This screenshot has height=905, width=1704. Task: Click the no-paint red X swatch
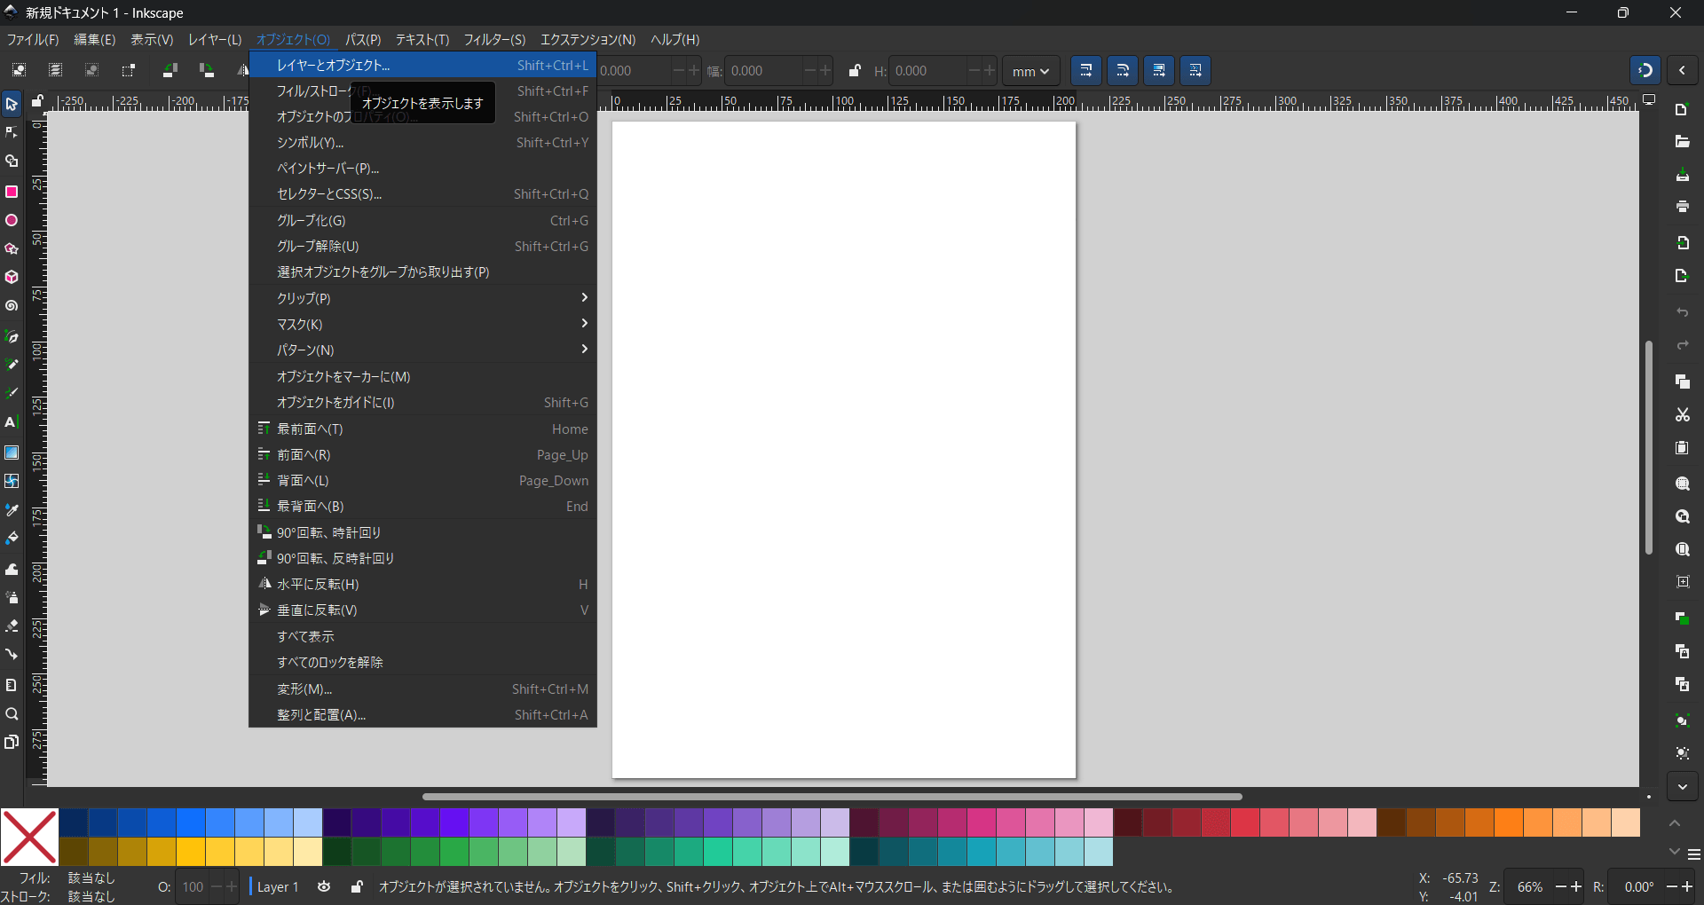(29, 837)
